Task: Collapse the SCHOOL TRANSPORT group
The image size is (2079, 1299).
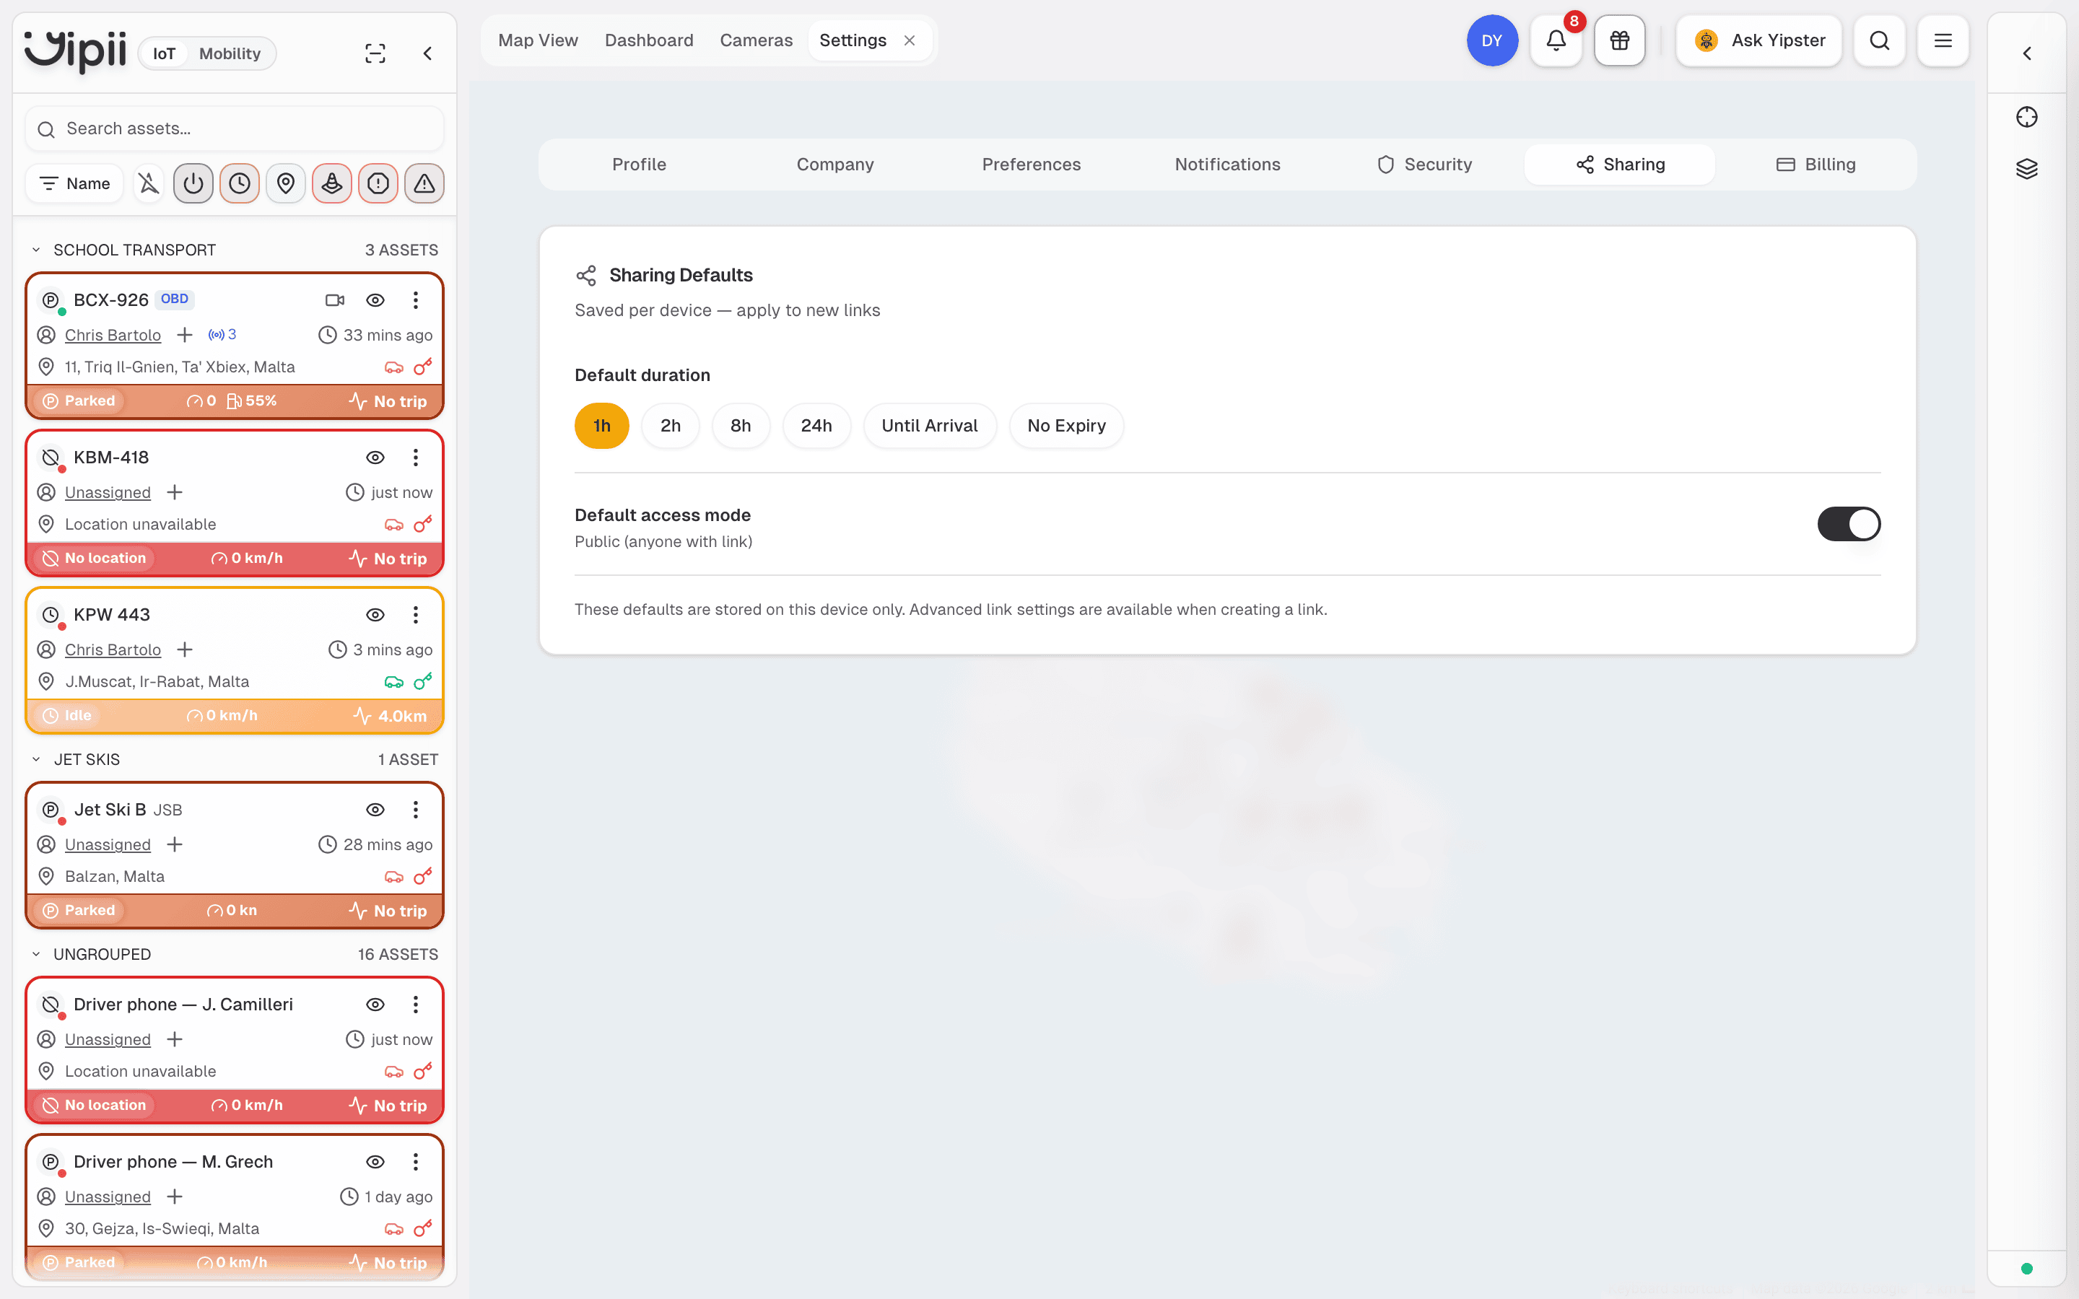Action: (x=36, y=250)
